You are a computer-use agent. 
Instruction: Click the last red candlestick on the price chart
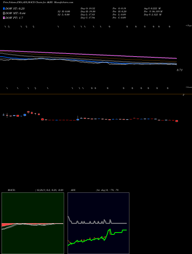pos(177,121)
